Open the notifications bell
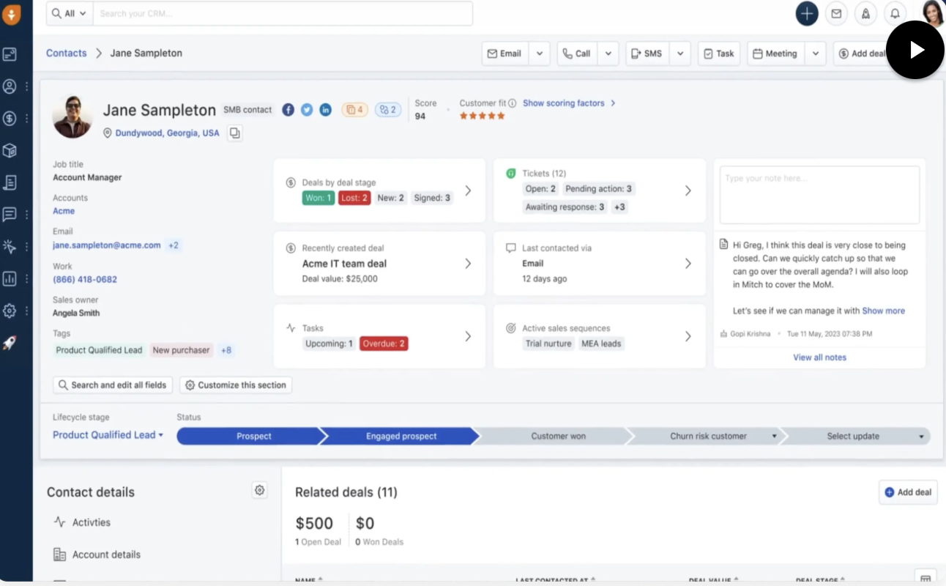Viewport: 946px width, 586px height. [895, 13]
